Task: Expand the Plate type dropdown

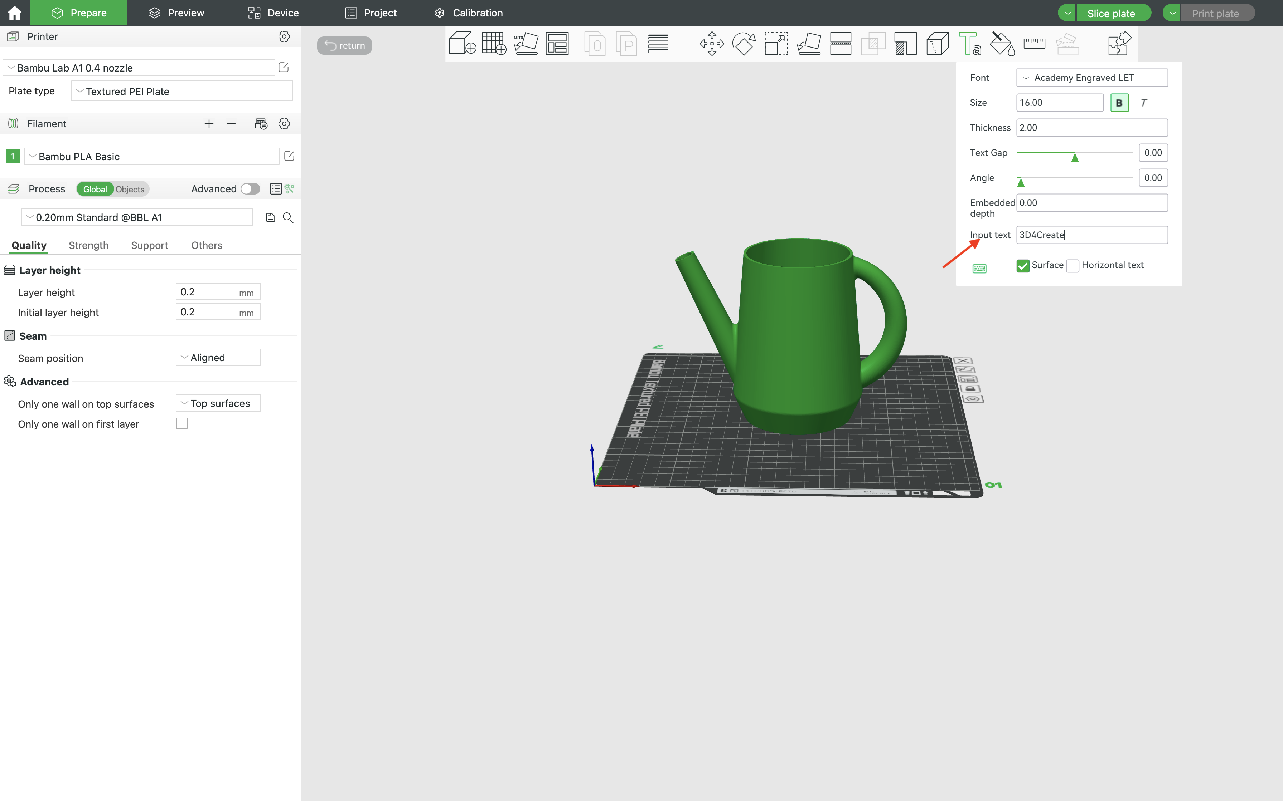Action: [x=182, y=91]
